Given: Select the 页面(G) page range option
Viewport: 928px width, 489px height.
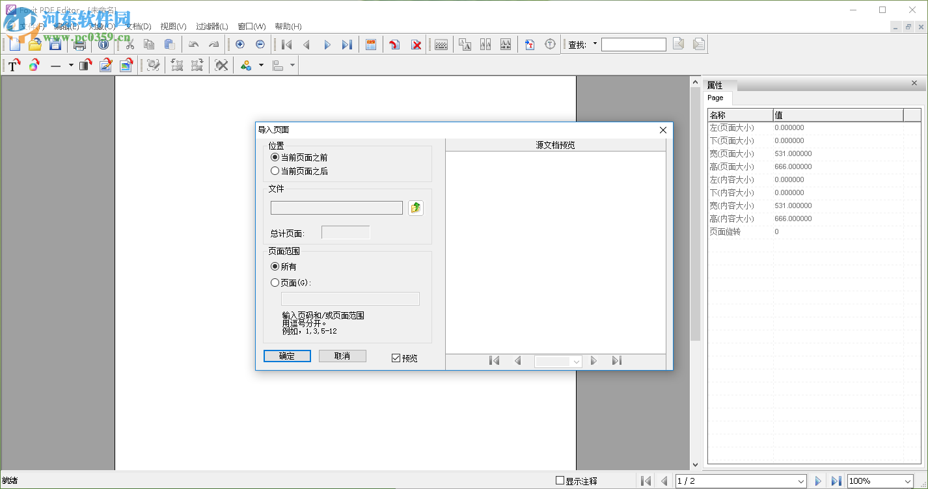Looking at the screenshot, I should click(275, 282).
